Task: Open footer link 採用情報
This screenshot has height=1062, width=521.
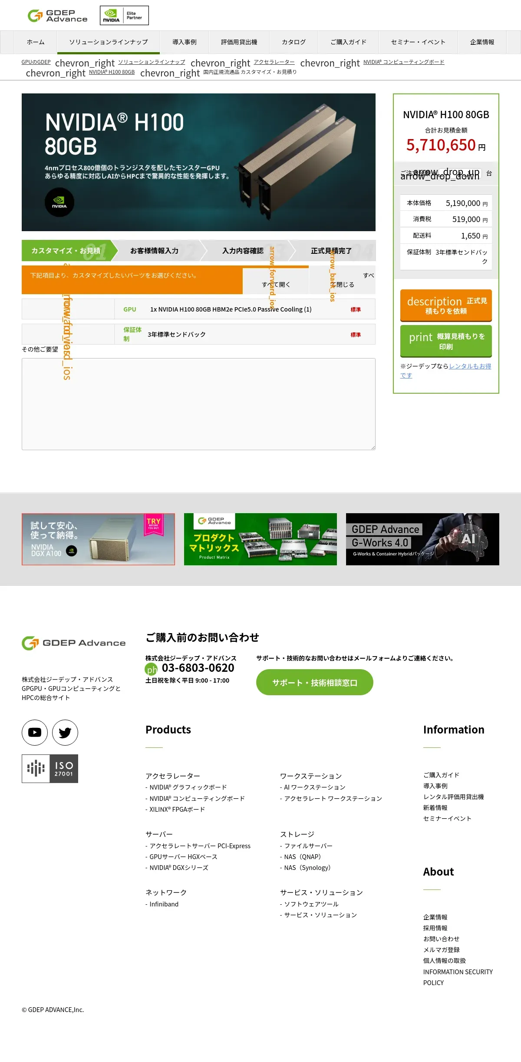Action: [x=435, y=928]
